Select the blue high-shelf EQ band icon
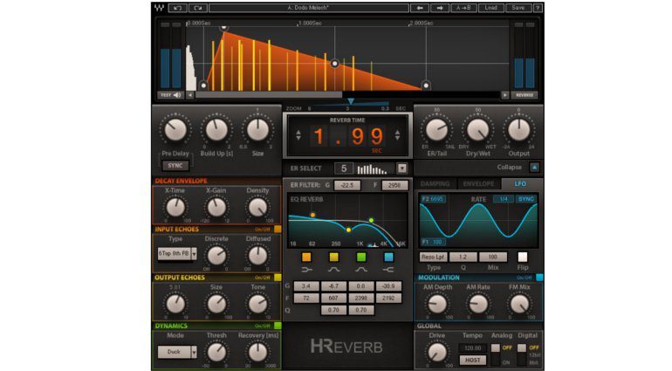 388,270
